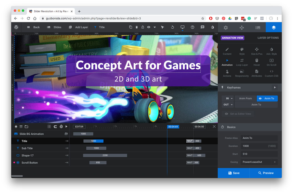Go Back to slider overview

(33, 27)
